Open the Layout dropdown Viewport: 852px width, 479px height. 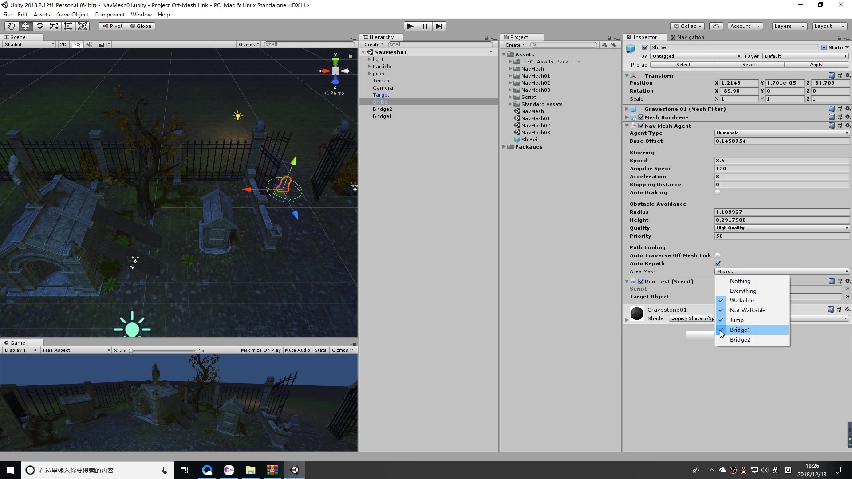[x=828, y=26]
